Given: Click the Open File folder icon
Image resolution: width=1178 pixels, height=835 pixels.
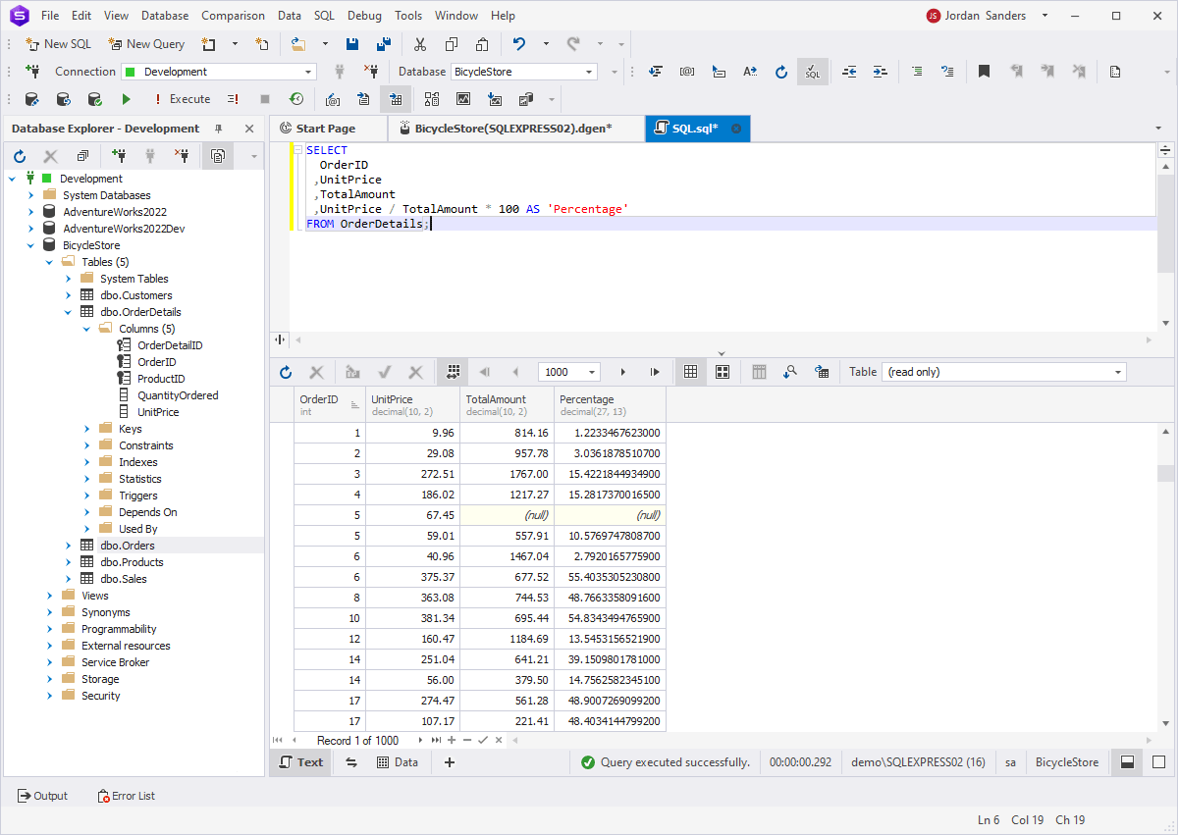Looking at the screenshot, I should pyautogui.click(x=298, y=44).
